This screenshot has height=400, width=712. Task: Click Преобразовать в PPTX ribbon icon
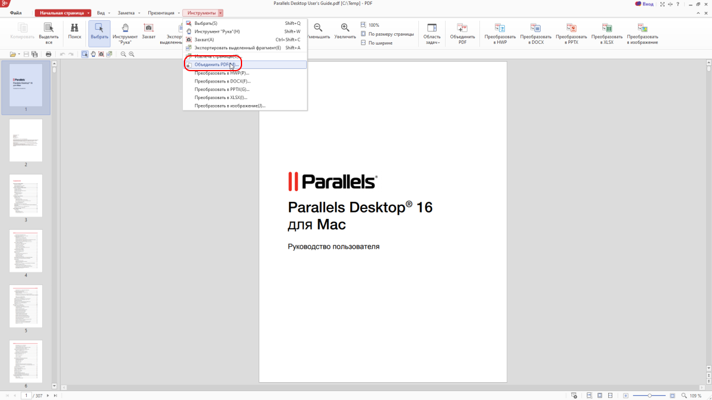pyautogui.click(x=571, y=28)
